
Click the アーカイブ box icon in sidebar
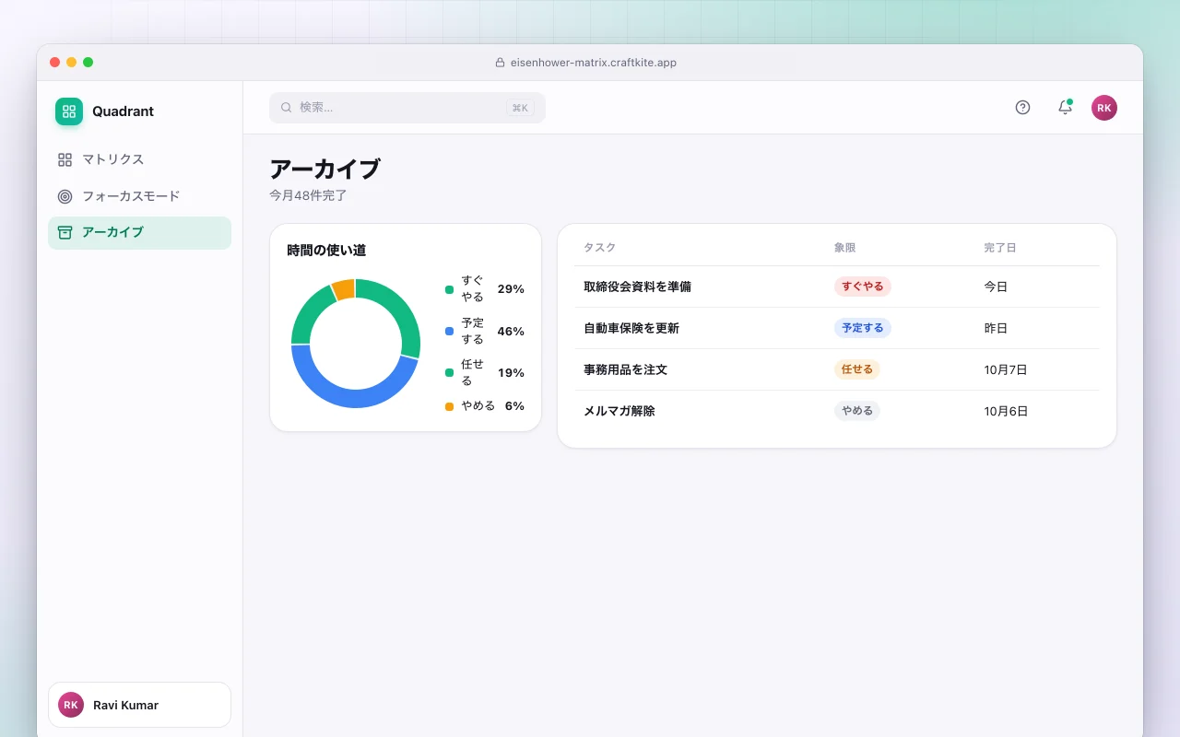coord(65,232)
